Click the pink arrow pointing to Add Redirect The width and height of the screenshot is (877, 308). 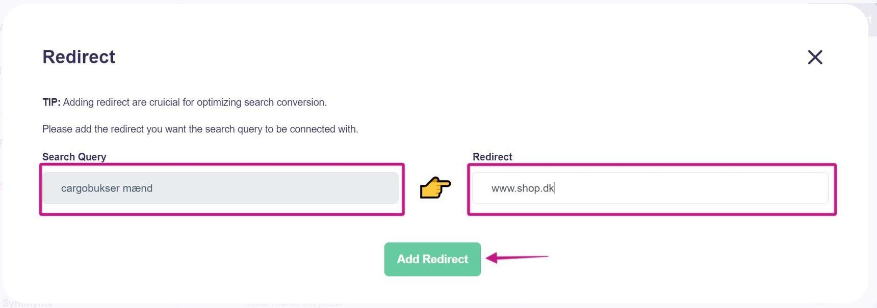click(x=517, y=258)
